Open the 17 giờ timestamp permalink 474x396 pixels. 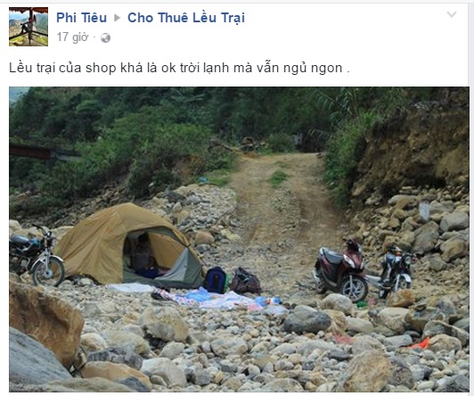[72, 37]
